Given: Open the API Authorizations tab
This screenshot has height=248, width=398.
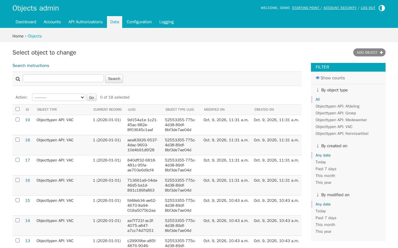Looking at the screenshot, I should click(x=86, y=22).
